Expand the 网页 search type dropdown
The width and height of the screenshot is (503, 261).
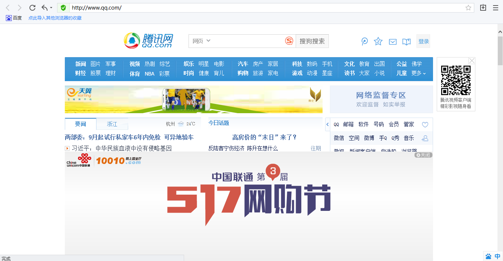201,41
